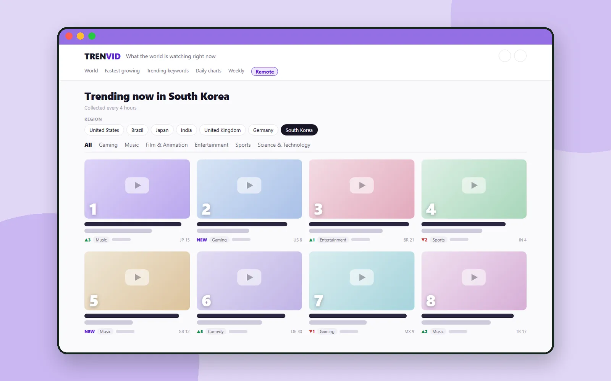Start the video ranked number 6

[249, 277]
